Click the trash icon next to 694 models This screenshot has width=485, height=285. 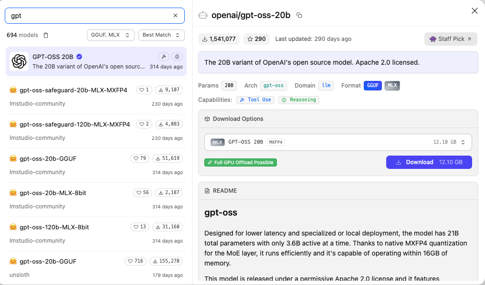click(x=46, y=35)
